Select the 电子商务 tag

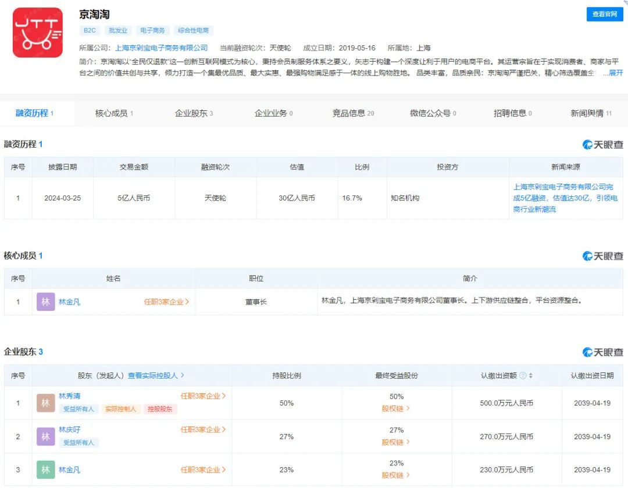[x=152, y=30]
